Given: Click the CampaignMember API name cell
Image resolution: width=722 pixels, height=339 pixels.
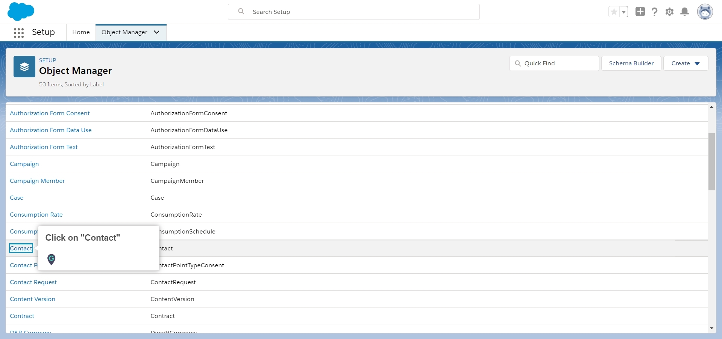Looking at the screenshot, I should [x=177, y=181].
